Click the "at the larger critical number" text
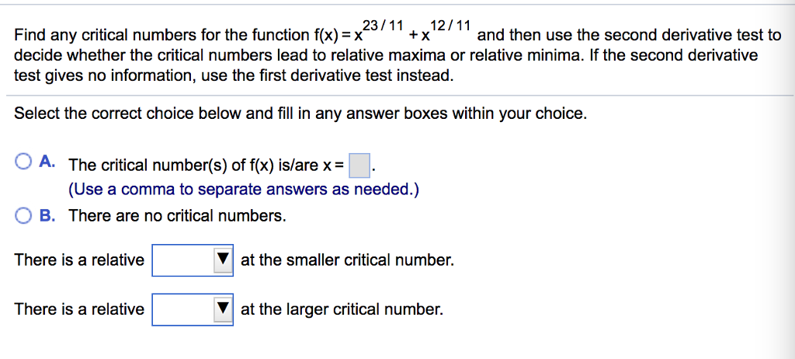 [x=342, y=309]
